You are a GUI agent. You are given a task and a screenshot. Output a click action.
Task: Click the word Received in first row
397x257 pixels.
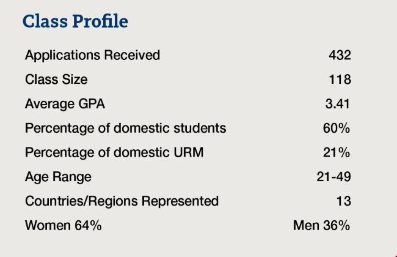[x=132, y=55]
